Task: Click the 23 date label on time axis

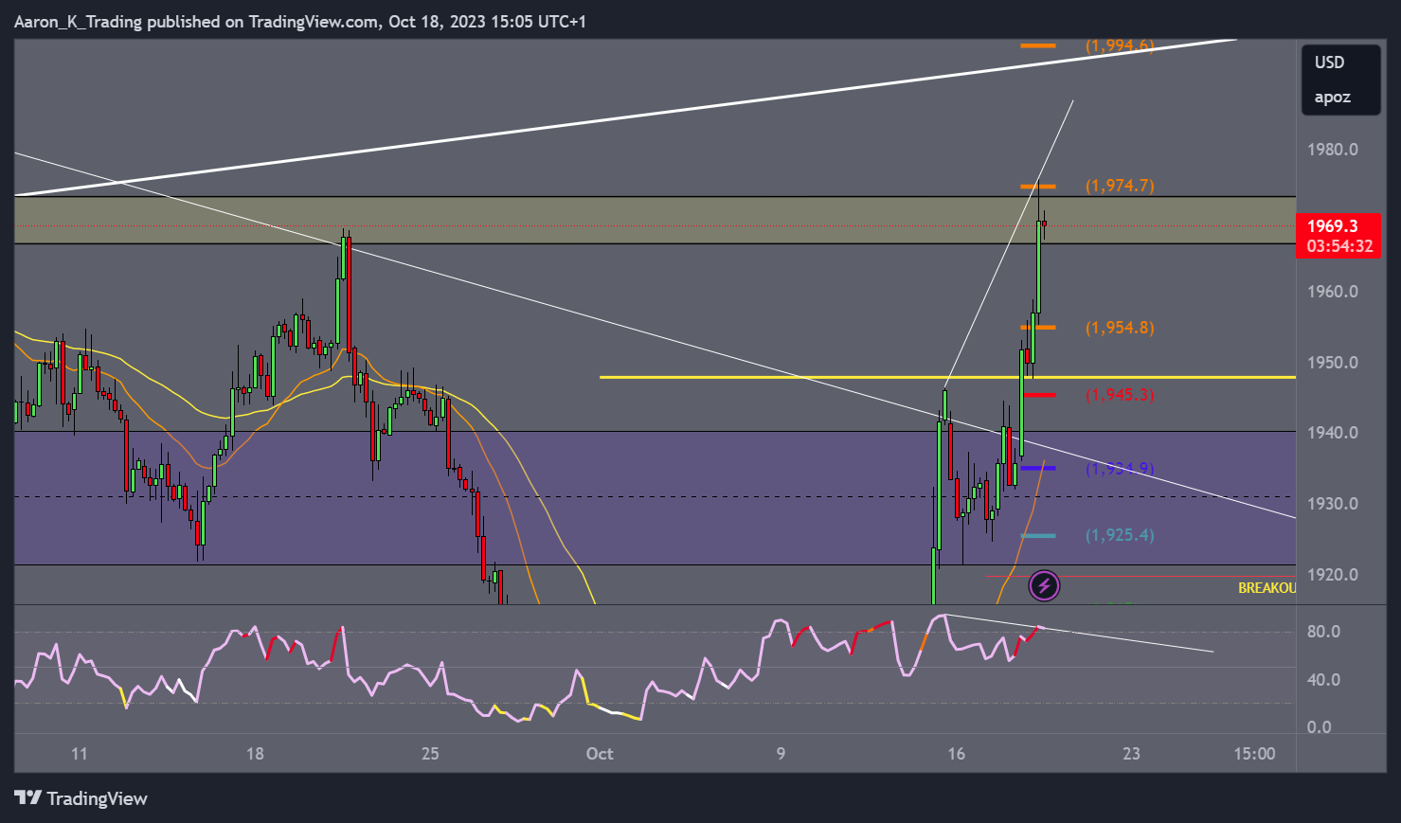Action: click(x=1131, y=754)
